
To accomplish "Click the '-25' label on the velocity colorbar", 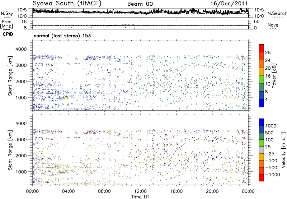I will point(270,153).
